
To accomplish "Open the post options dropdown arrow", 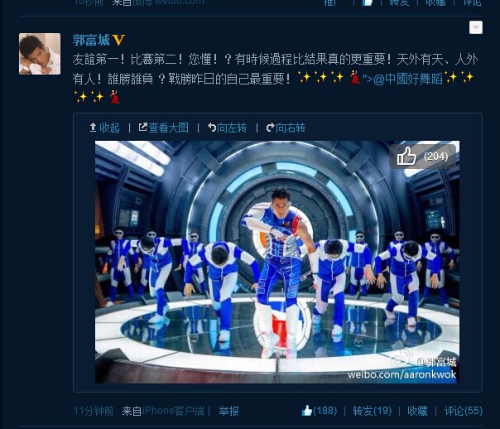I will click(x=475, y=27).
